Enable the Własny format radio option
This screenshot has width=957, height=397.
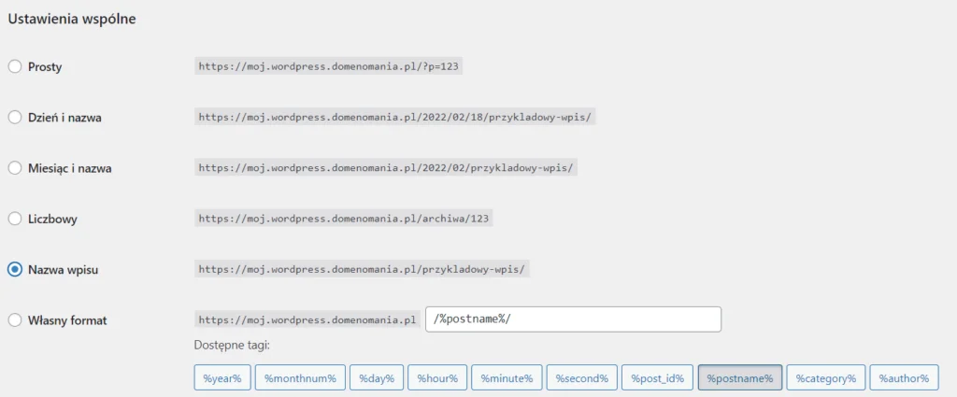(15, 319)
